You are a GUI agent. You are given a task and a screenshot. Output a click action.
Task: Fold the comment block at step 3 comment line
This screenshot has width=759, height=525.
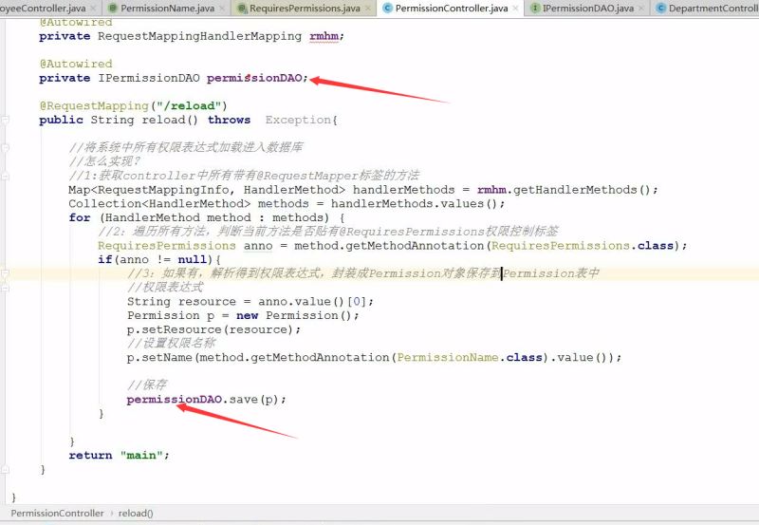(x=7, y=273)
